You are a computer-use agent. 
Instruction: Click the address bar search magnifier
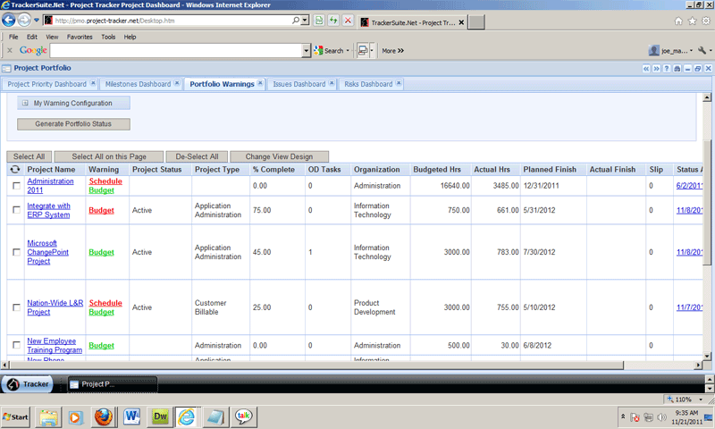(x=296, y=21)
